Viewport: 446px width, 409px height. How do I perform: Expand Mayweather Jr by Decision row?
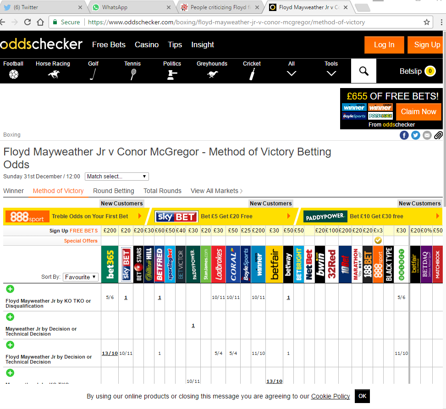10,317
